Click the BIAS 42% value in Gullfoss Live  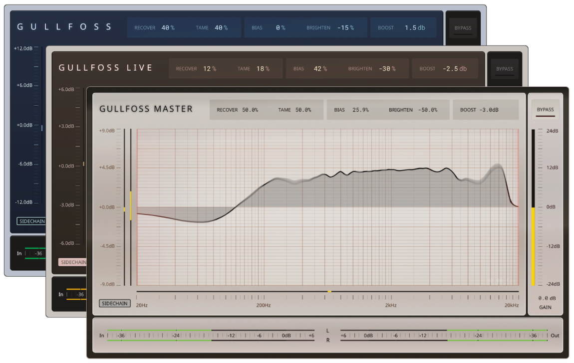pyautogui.click(x=320, y=69)
